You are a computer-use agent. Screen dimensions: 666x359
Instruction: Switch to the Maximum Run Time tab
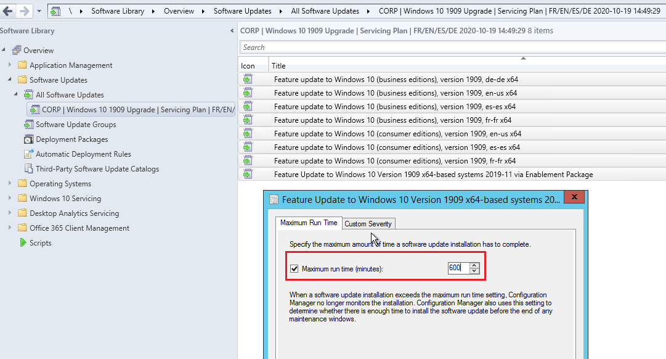[309, 223]
